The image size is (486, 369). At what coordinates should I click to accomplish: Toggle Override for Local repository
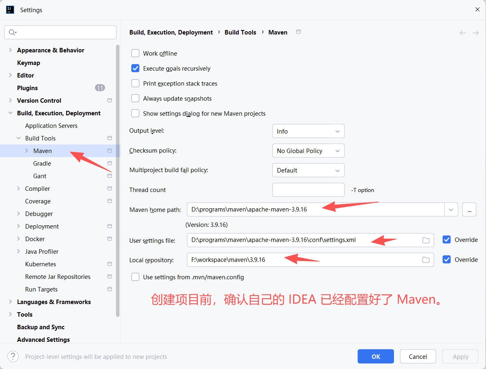pos(447,259)
